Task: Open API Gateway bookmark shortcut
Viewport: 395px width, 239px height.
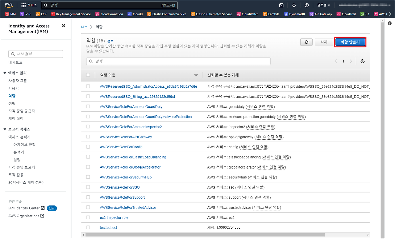Action: click(x=321, y=14)
